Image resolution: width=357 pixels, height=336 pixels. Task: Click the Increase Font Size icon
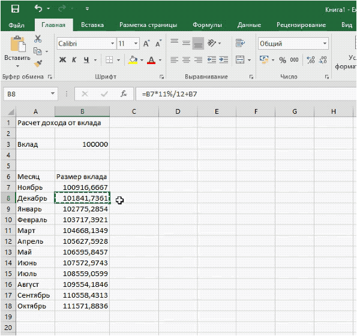(x=146, y=43)
